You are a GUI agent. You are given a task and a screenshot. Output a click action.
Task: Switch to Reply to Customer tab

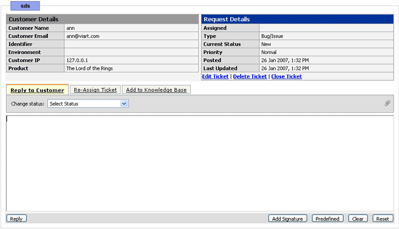tap(37, 90)
